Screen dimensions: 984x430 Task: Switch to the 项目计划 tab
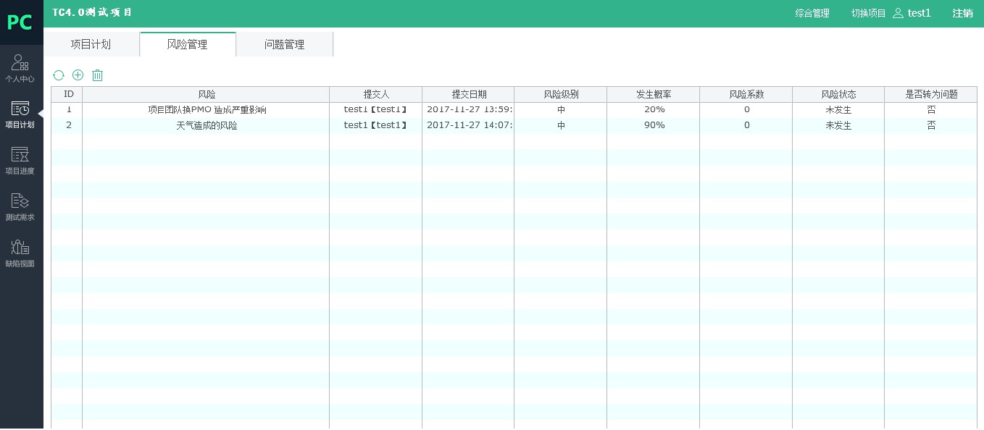click(91, 44)
